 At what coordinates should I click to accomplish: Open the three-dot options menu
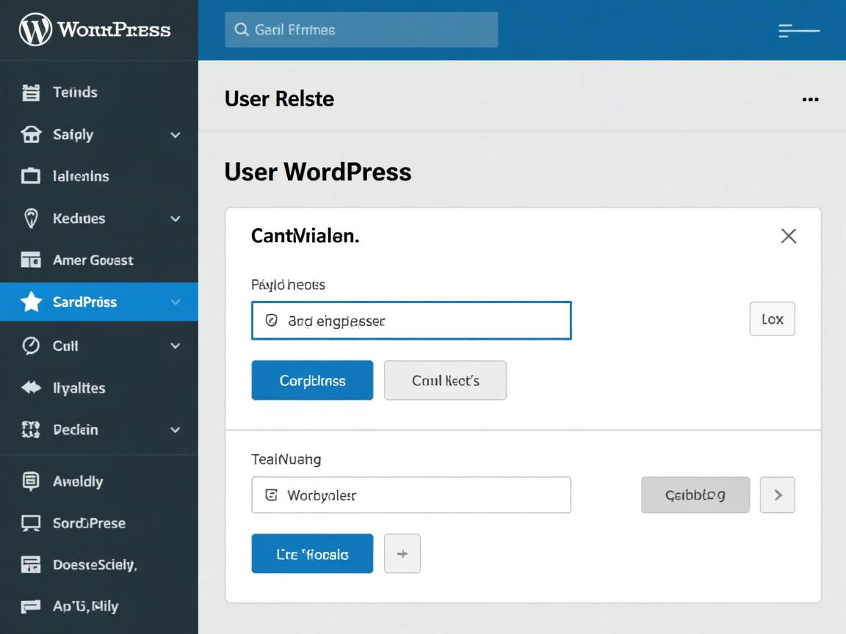click(810, 99)
